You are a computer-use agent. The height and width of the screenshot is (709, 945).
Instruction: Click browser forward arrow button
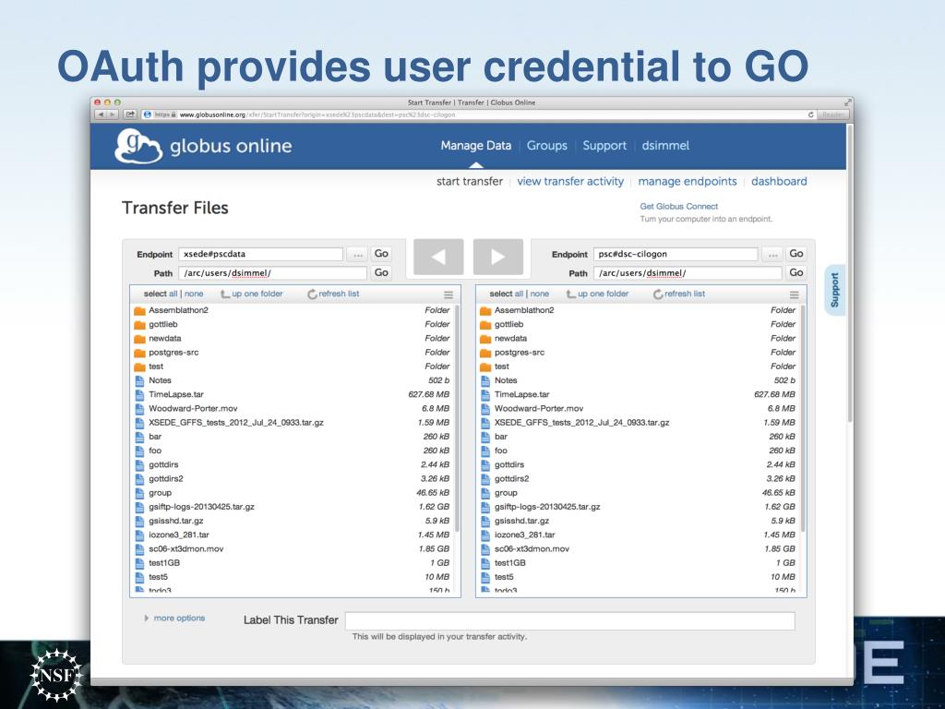(x=113, y=114)
